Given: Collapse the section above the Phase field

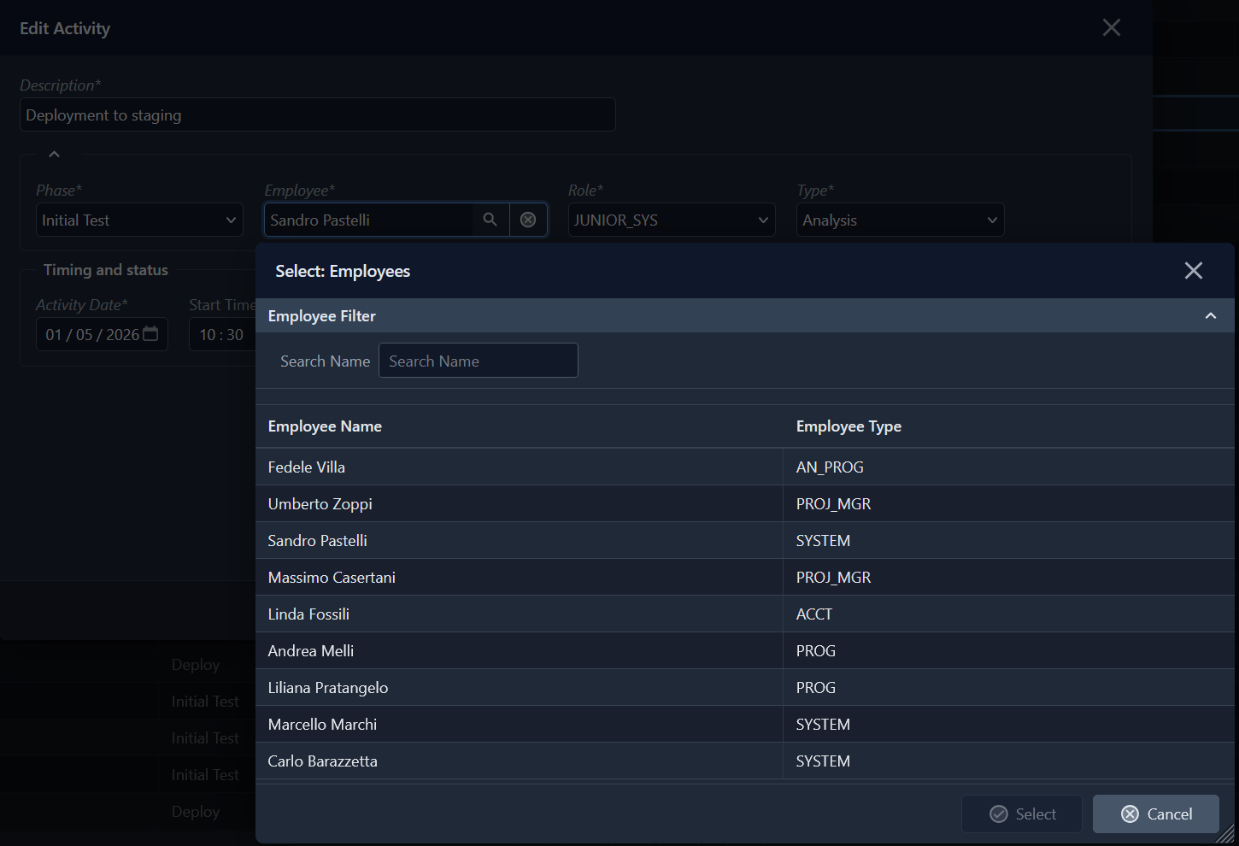Looking at the screenshot, I should pos(54,154).
